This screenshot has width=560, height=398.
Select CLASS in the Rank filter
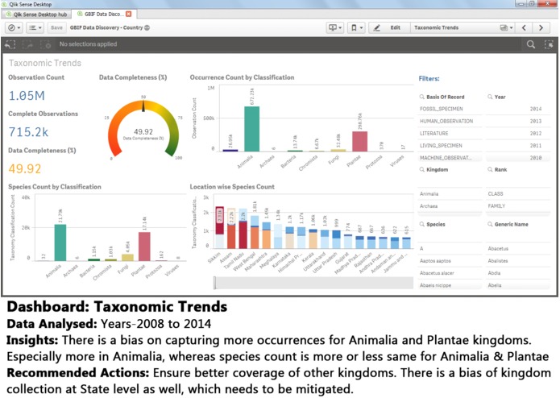click(x=518, y=194)
